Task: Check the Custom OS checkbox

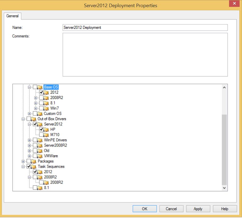Action: point(35,113)
